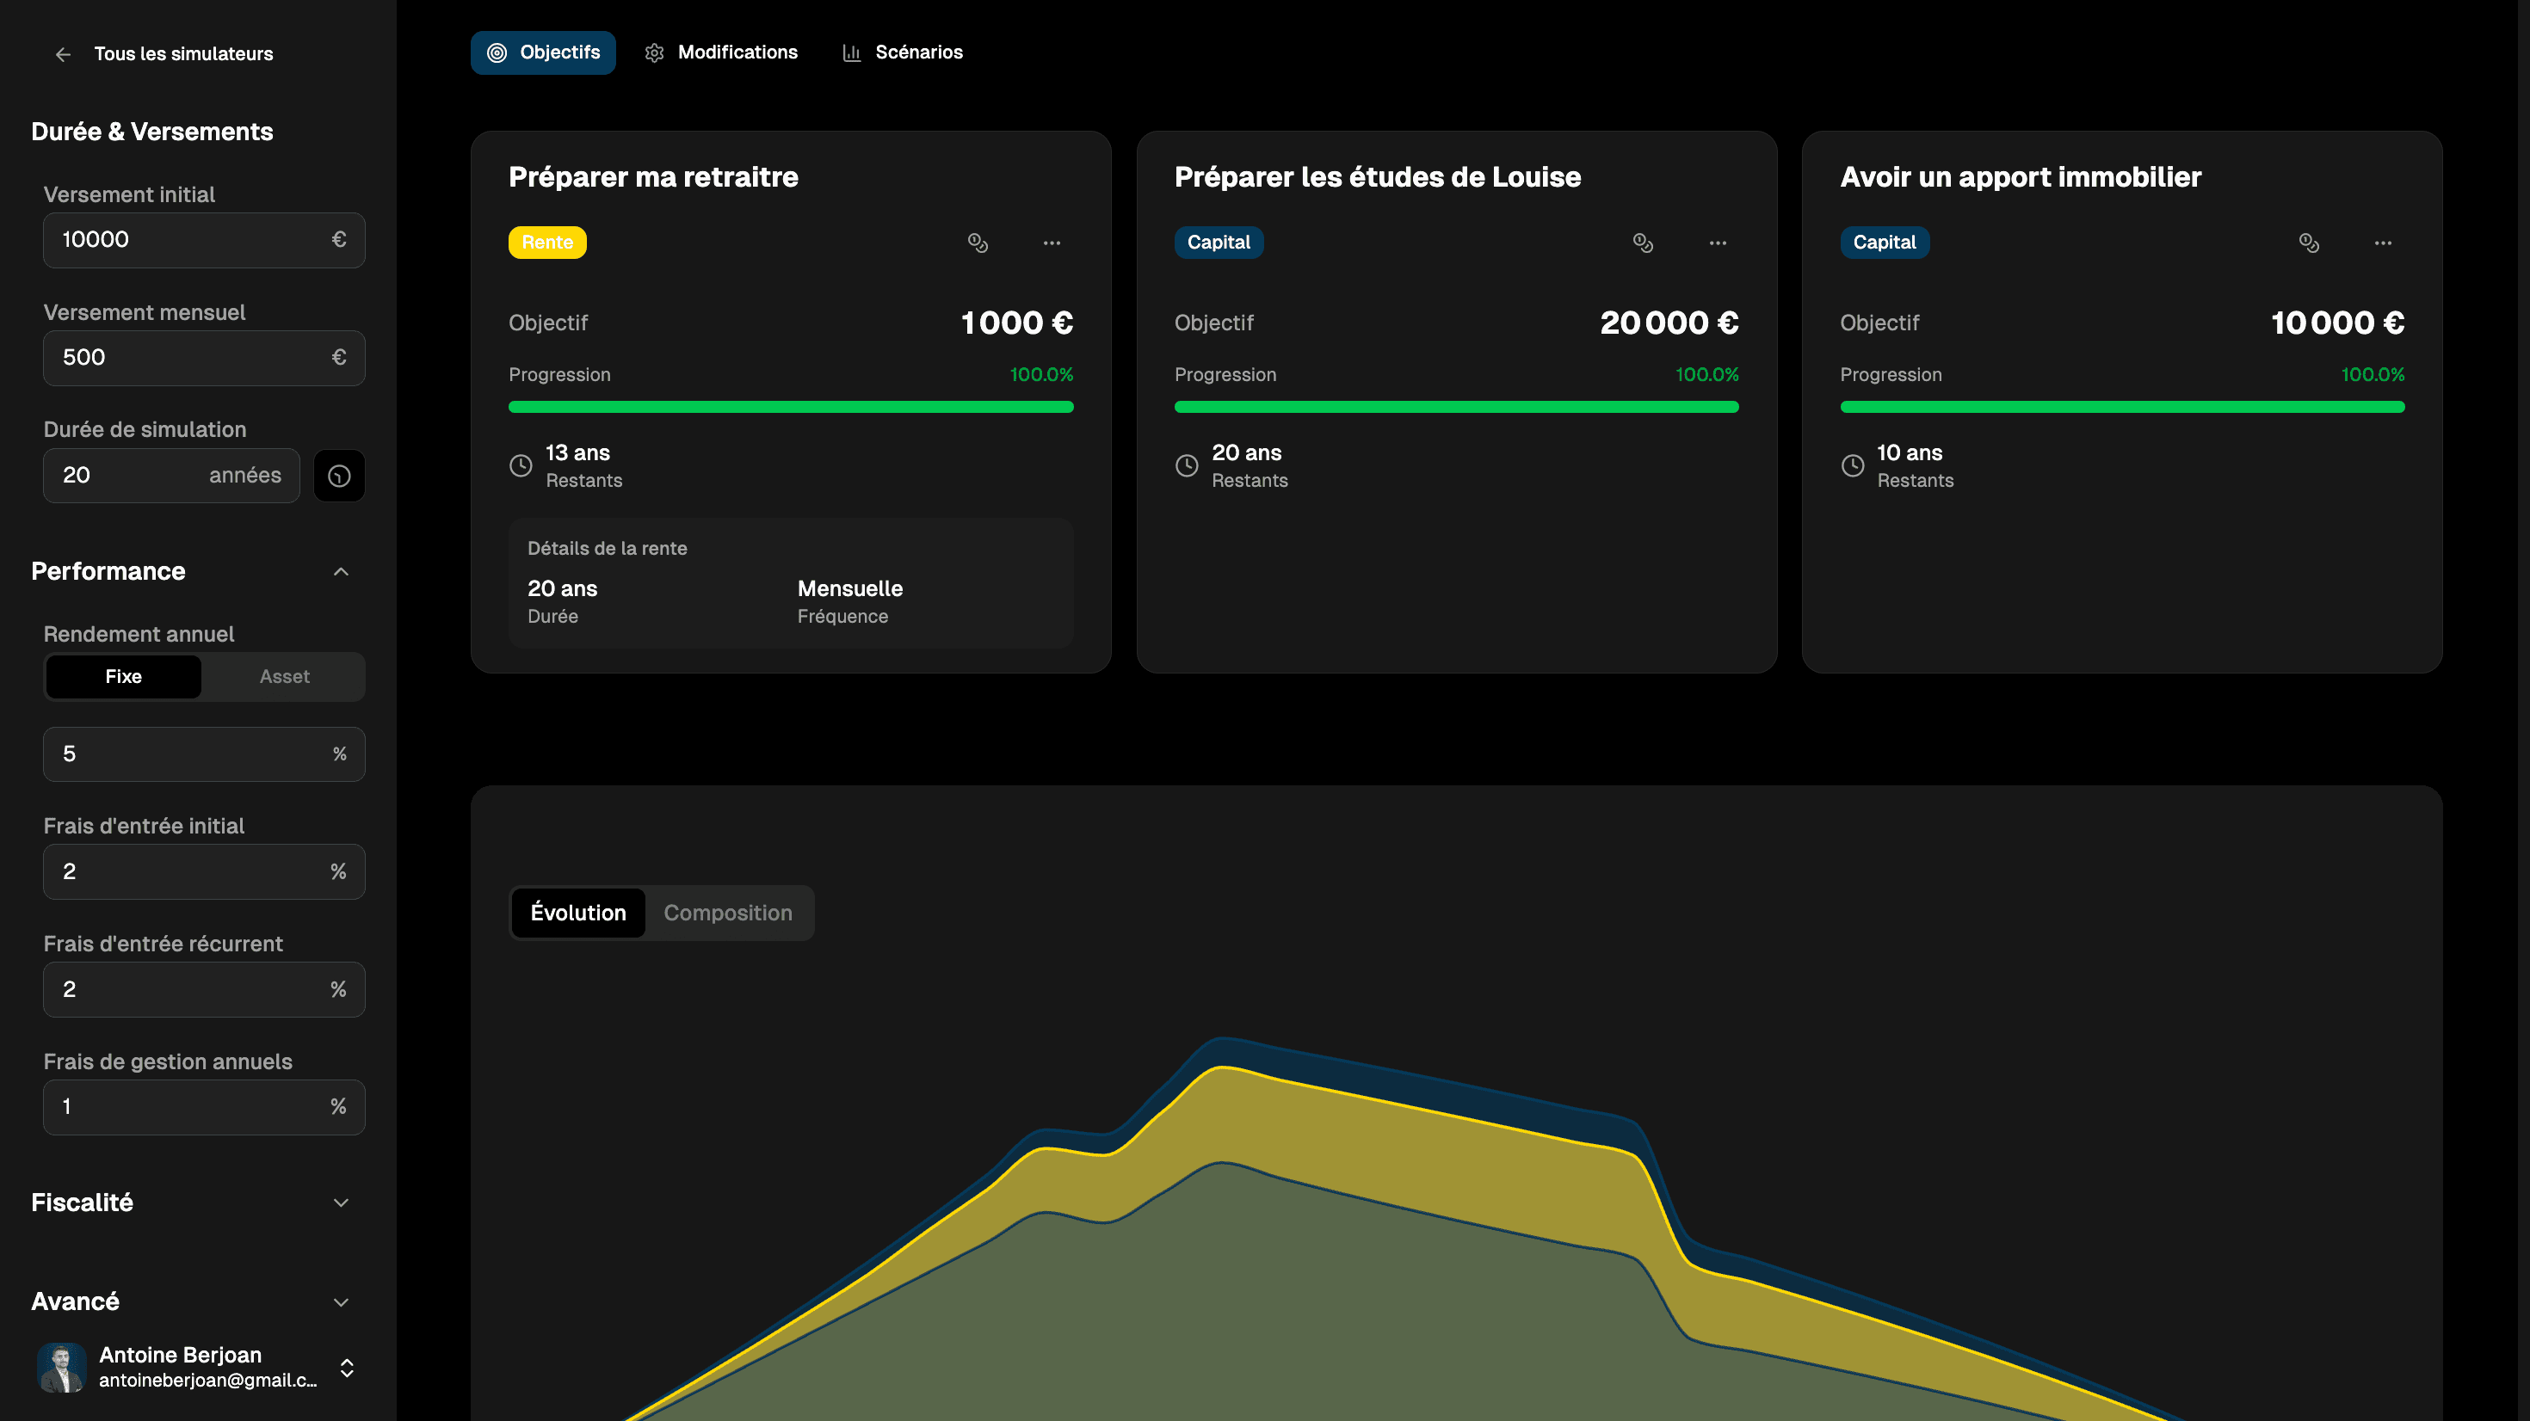Switch rendement annuel to Asset mode
This screenshot has width=2530, height=1421.
(283, 677)
